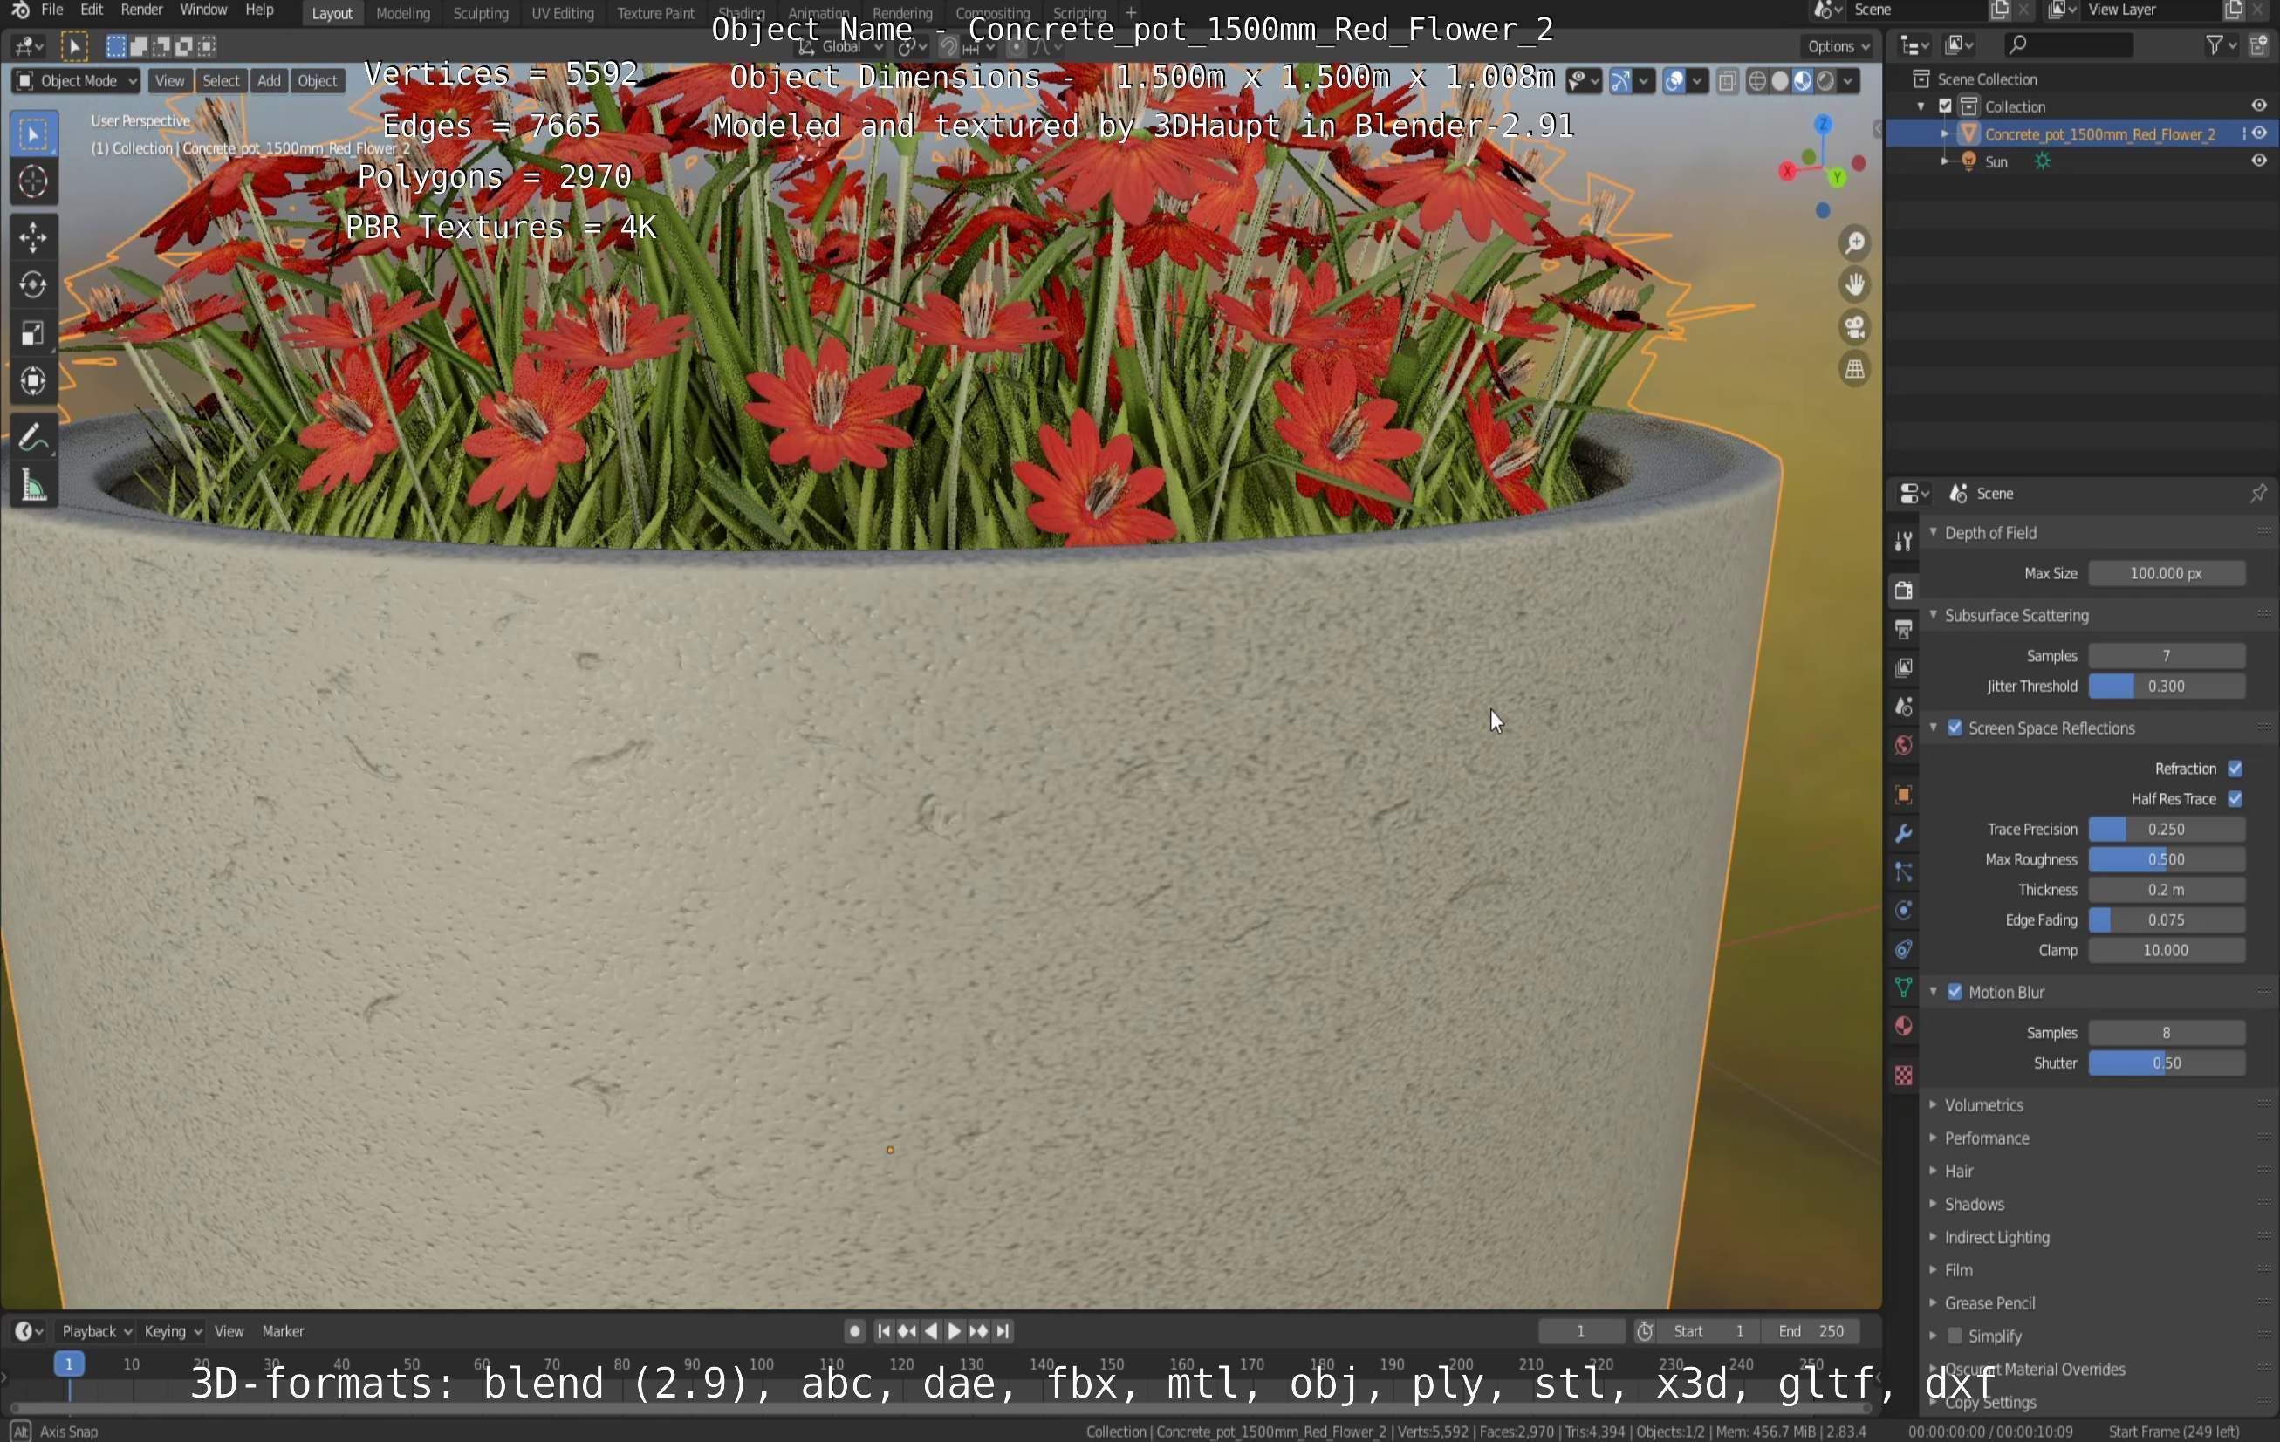Choose the Move tool
The width and height of the screenshot is (2280, 1442).
(33, 237)
